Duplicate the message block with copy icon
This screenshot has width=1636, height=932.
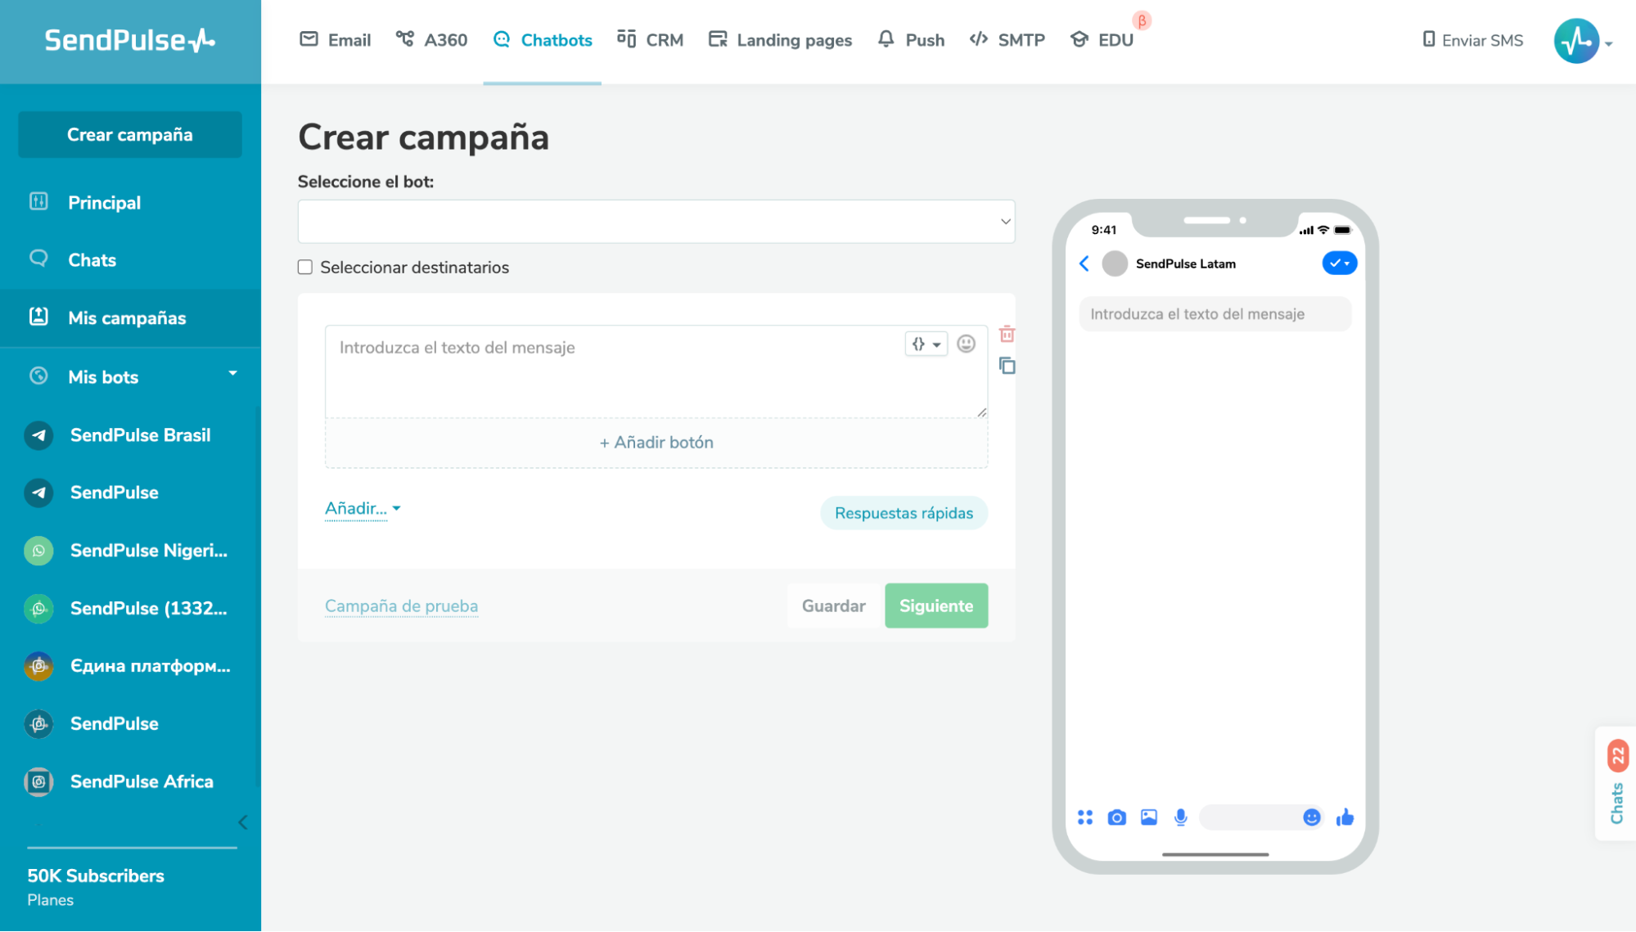(1007, 366)
